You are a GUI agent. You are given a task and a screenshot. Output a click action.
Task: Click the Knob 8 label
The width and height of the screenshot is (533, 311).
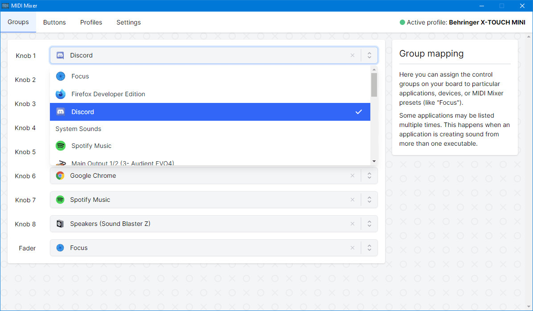click(25, 224)
